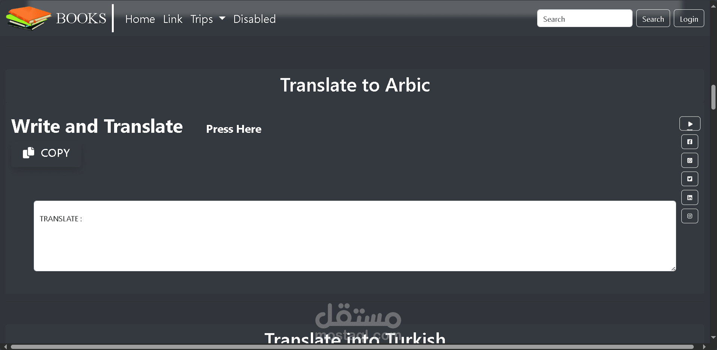Open the WhatsApp share icon
Image resolution: width=717 pixels, height=350 pixels.
tap(690, 161)
